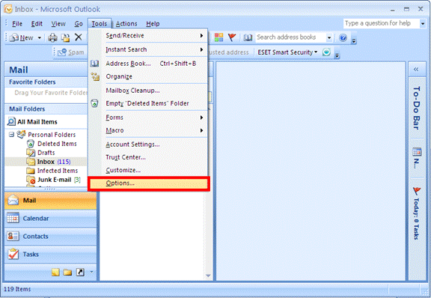Viewport: 431px width, 298px height.
Task: Expand the To-Do Bar with double chevron
Action: [x=416, y=70]
